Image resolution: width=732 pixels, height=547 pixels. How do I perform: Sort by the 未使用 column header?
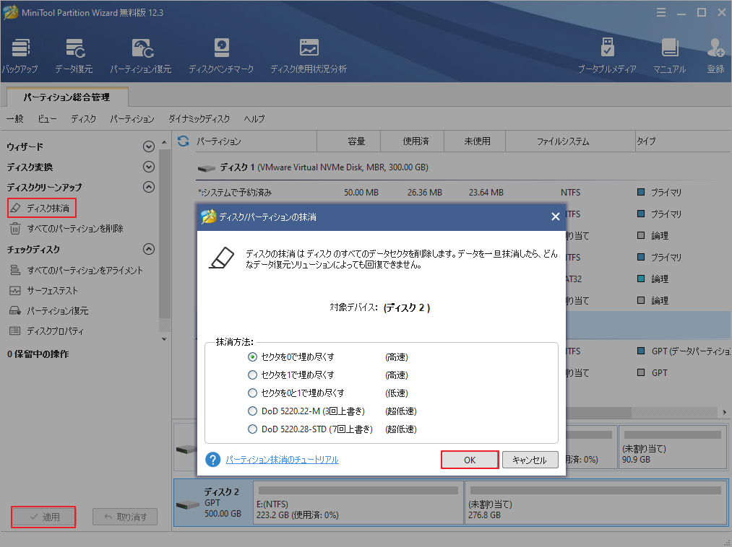click(475, 141)
